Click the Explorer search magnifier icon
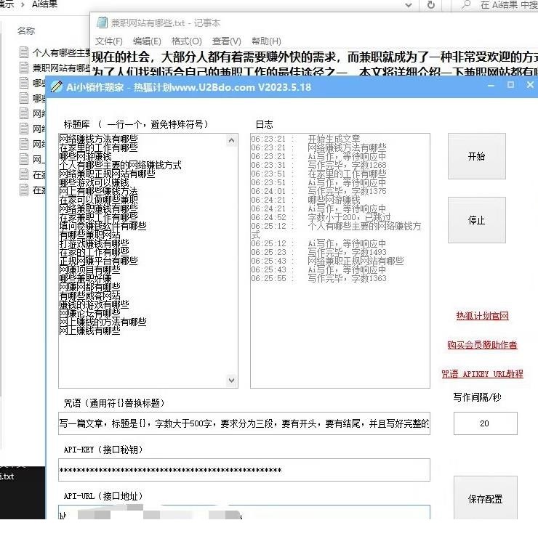This screenshot has height=536, width=538. [x=466, y=5]
